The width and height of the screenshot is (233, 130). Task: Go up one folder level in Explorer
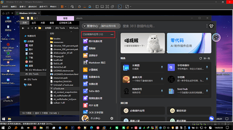pyautogui.click(x=35, y=28)
